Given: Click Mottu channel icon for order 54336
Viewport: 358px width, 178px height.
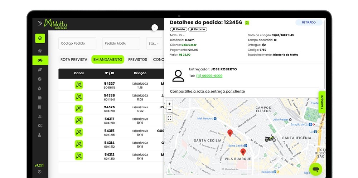Looking at the screenshot, I should (79, 97).
